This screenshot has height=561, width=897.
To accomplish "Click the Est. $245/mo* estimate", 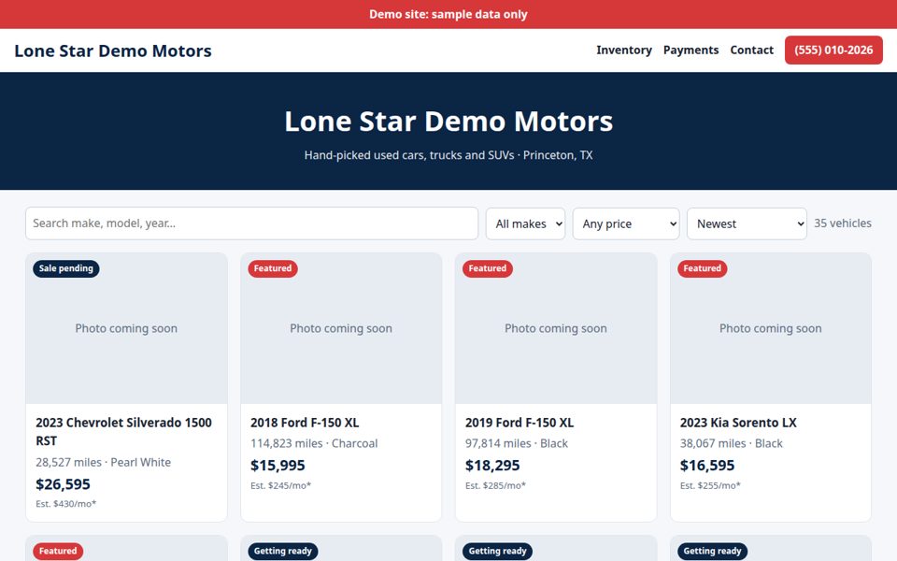I will [x=281, y=485].
